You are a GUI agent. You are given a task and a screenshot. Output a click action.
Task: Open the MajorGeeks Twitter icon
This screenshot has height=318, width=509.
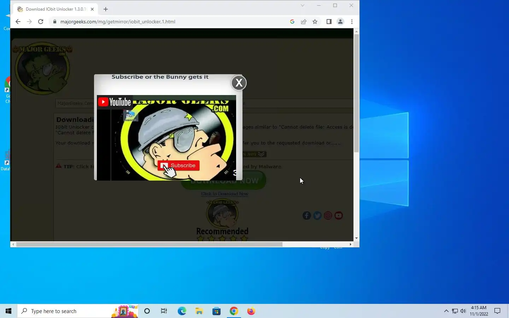317,216
